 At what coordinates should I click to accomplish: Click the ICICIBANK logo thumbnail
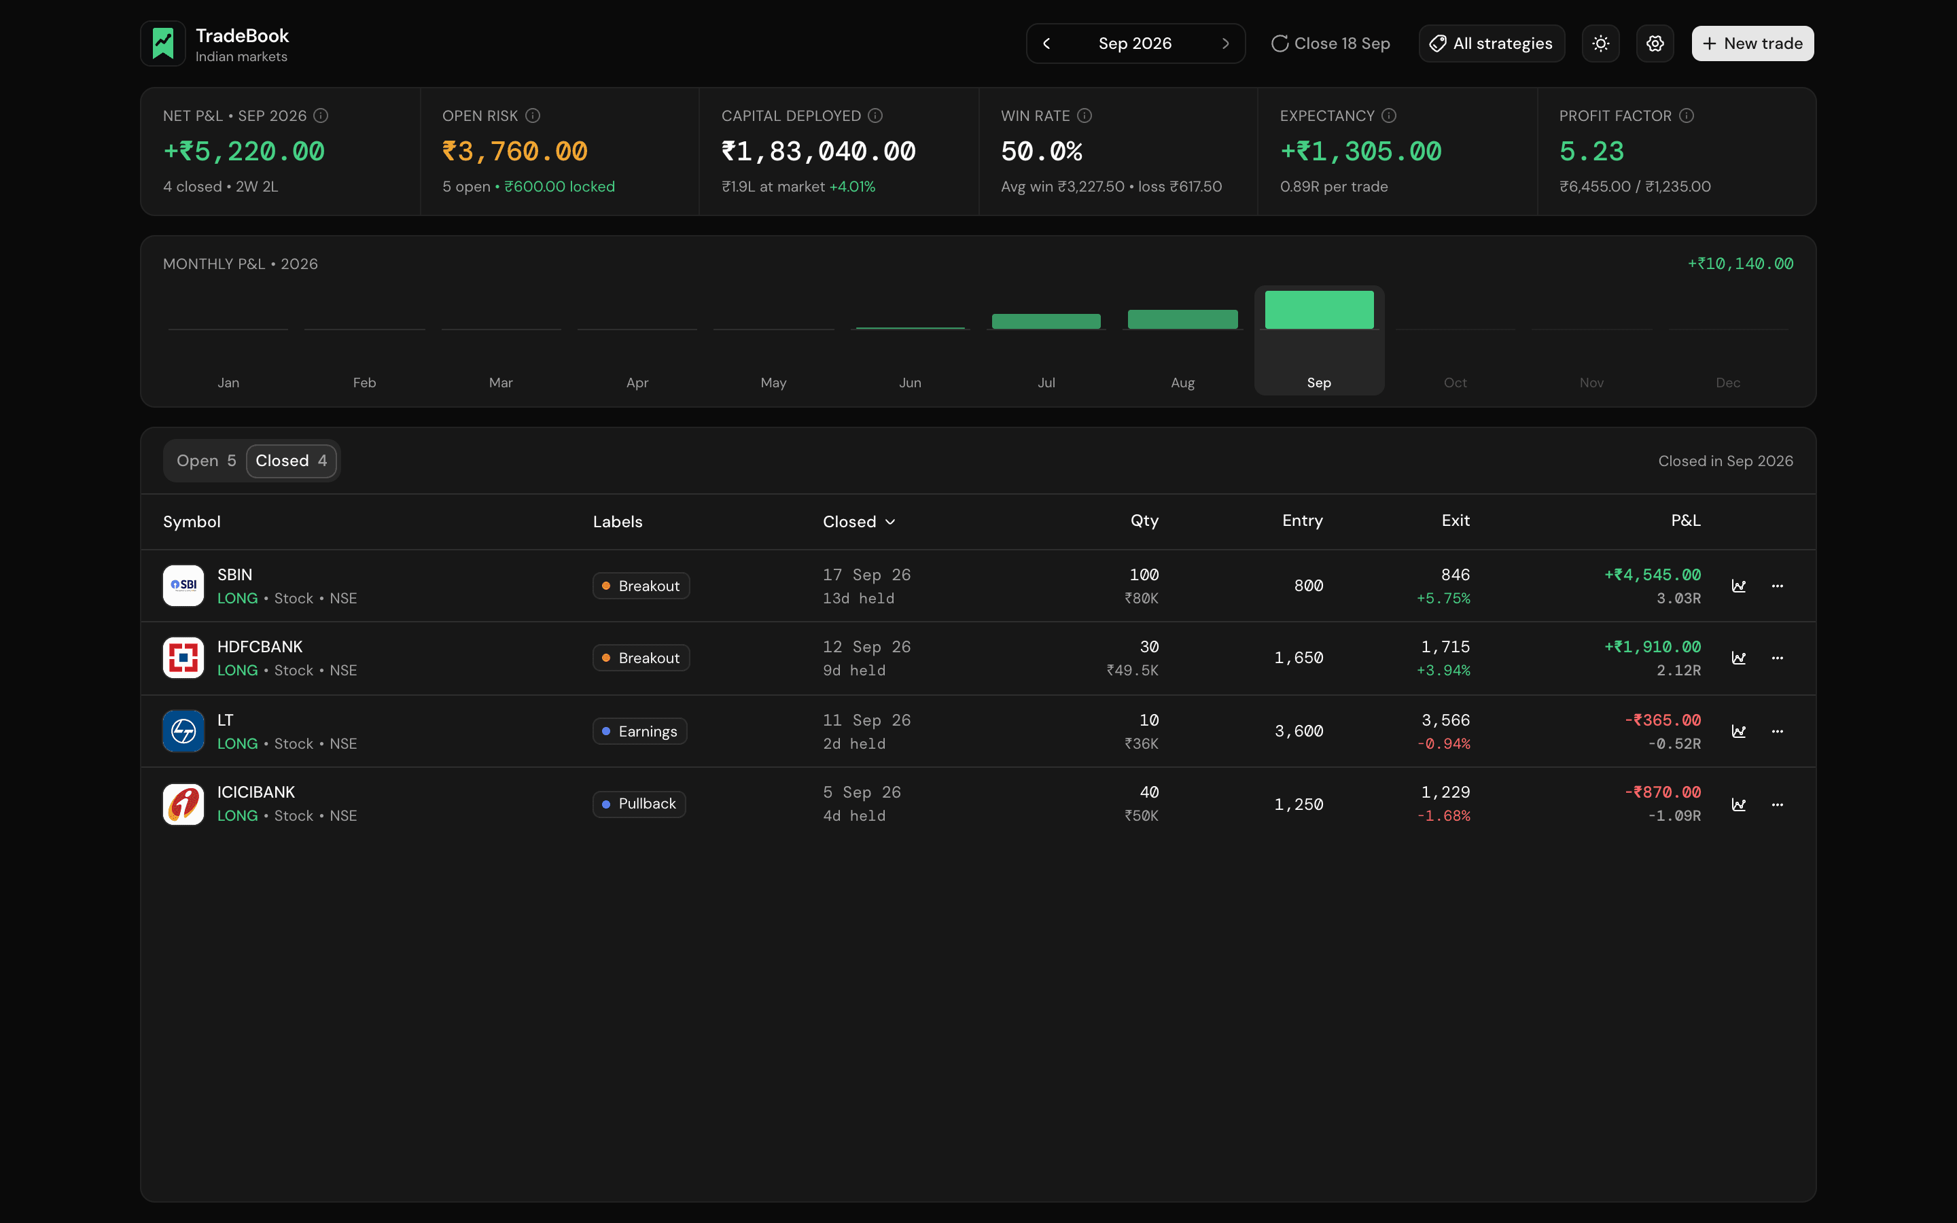pyautogui.click(x=183, y=804)
